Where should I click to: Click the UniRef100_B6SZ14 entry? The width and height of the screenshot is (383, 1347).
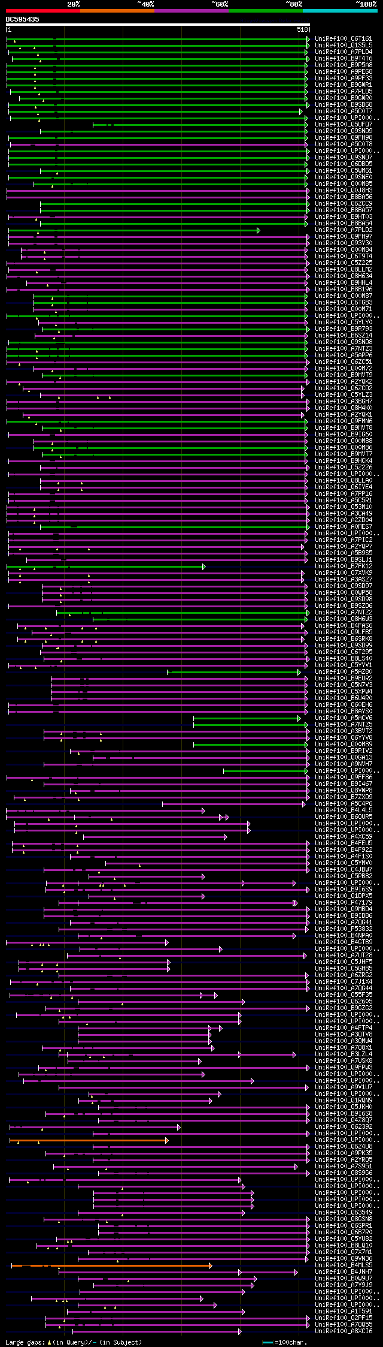click(344, 336)
